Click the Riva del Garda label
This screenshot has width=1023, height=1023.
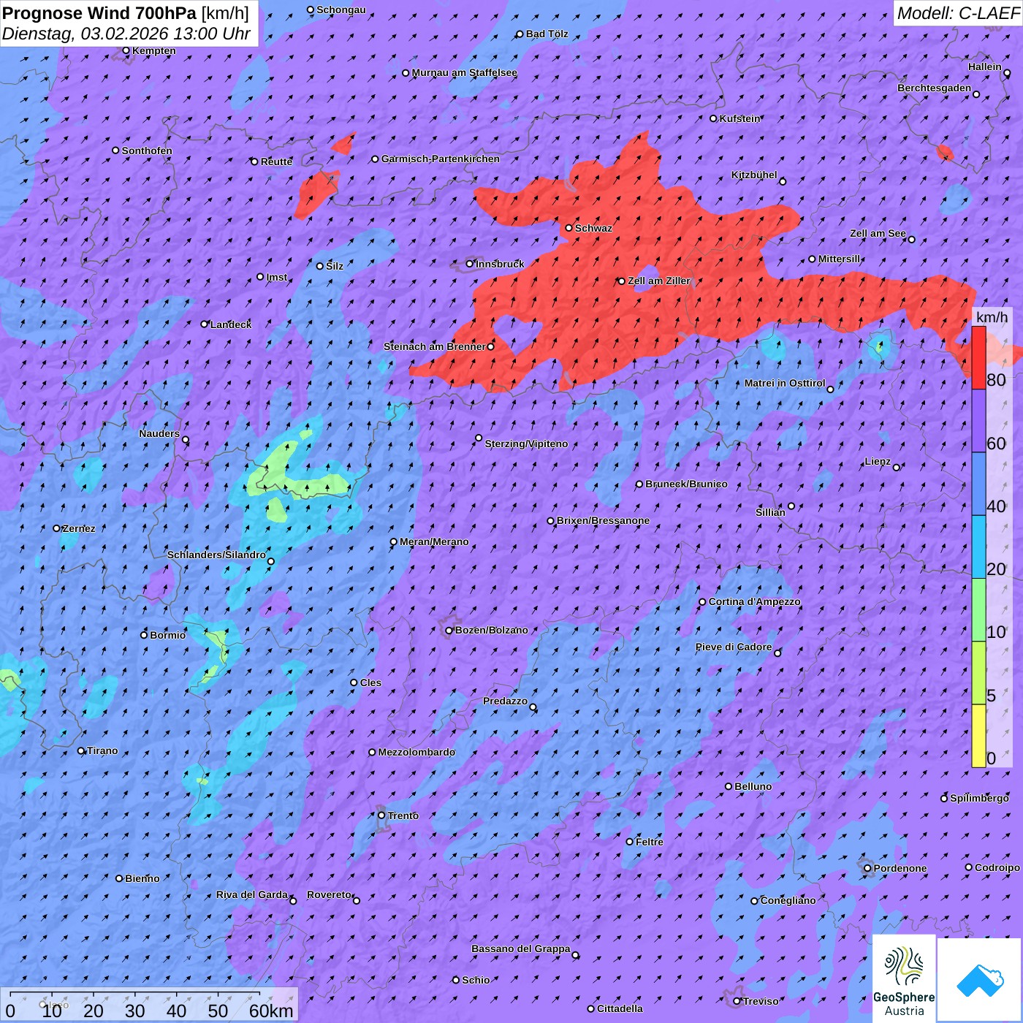252,894
